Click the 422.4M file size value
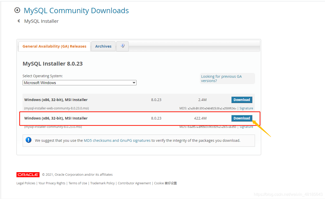 [x=200, y=118]
